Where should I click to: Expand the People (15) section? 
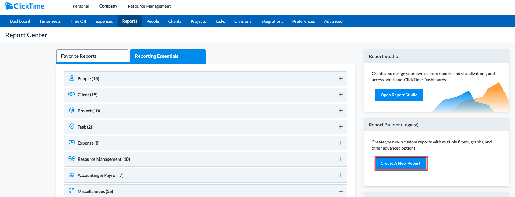(341, 78)
